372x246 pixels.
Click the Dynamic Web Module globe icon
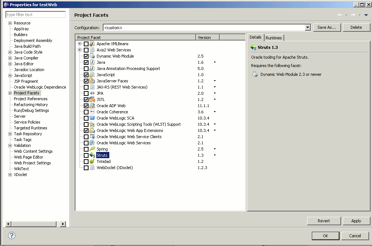point(92,56)
